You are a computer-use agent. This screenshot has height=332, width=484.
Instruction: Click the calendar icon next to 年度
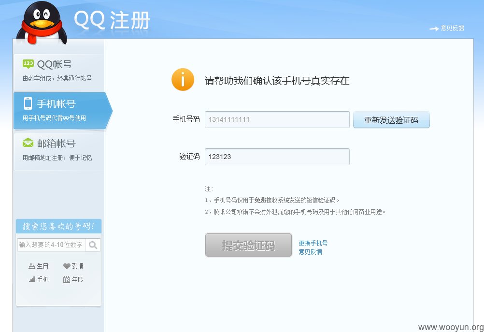[x=67, y=279]
